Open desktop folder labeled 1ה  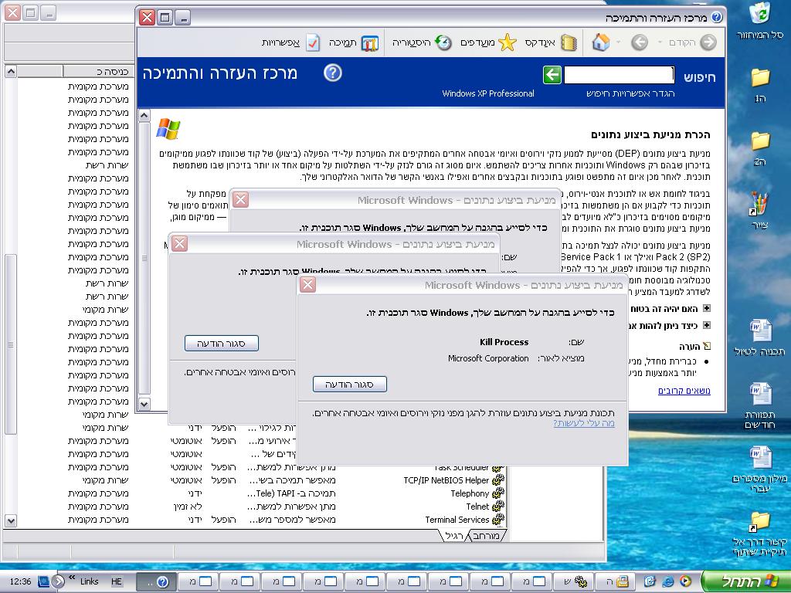click(760, 78)
